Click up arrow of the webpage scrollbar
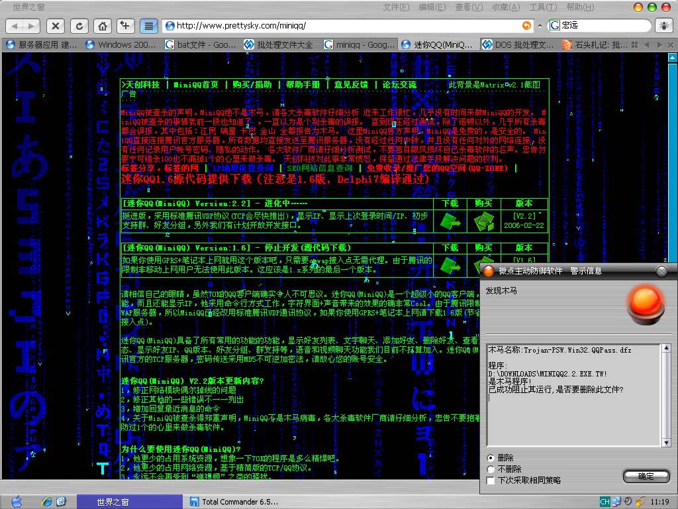 pos(673,57)
